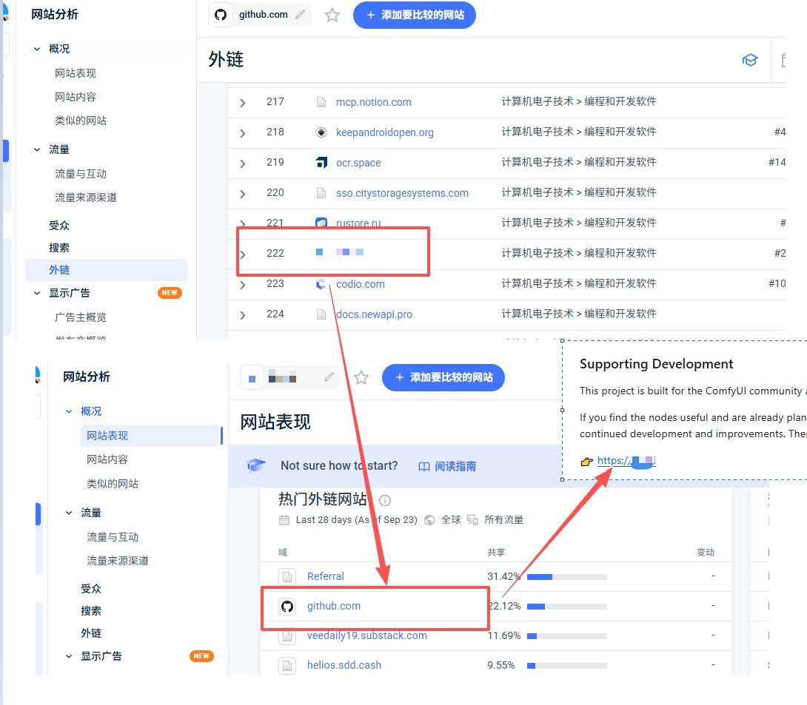Click 添加要比较的网站 button at top

pyautogui.click(x=415, y=15)
